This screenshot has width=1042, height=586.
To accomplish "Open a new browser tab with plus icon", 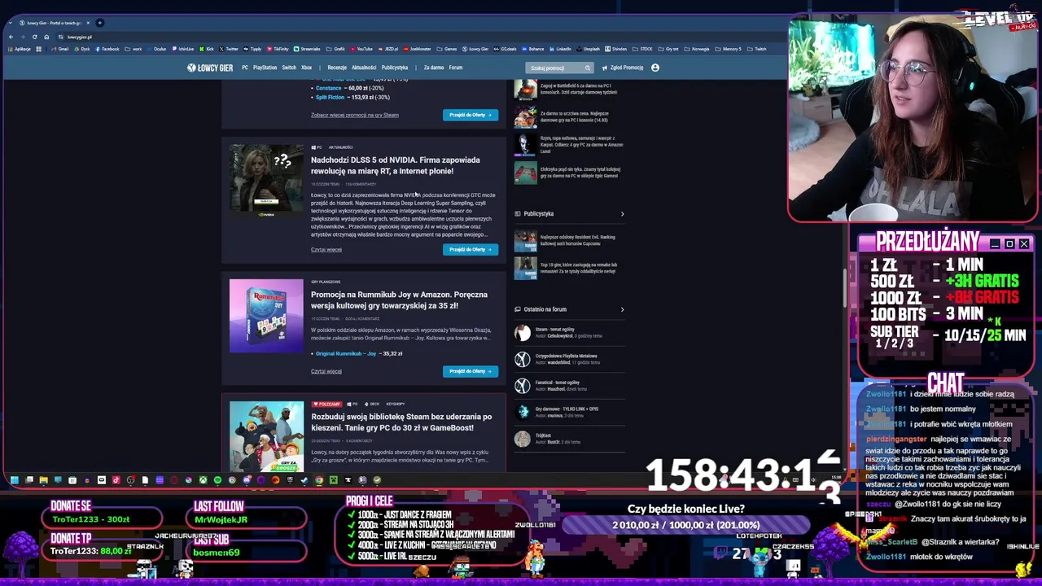I will pos(99,23).
